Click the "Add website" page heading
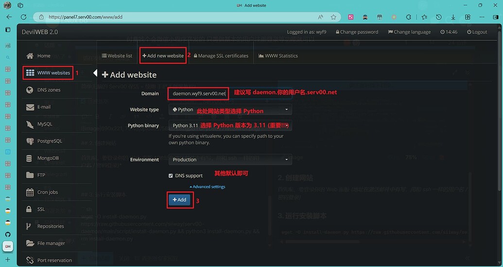 click(x=129, y=75)
